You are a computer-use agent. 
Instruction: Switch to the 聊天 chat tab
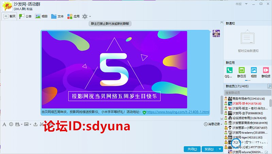(x=10, y=16)
